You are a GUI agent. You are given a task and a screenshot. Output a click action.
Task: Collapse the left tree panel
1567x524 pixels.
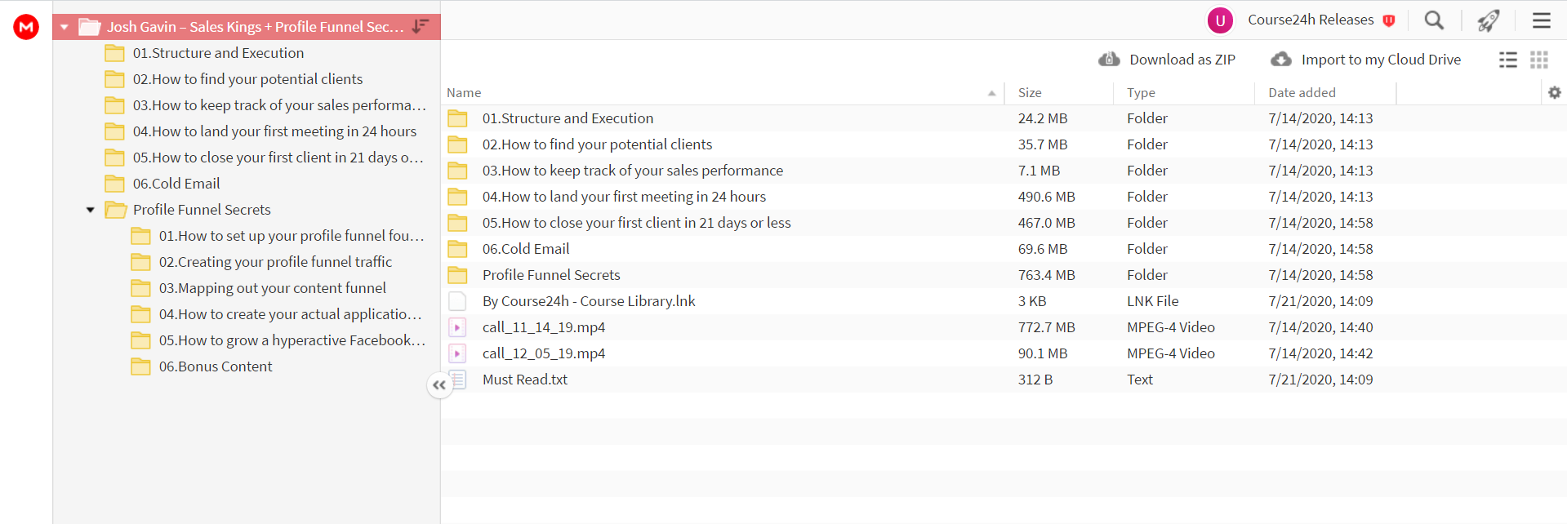(x=439, y=385)
